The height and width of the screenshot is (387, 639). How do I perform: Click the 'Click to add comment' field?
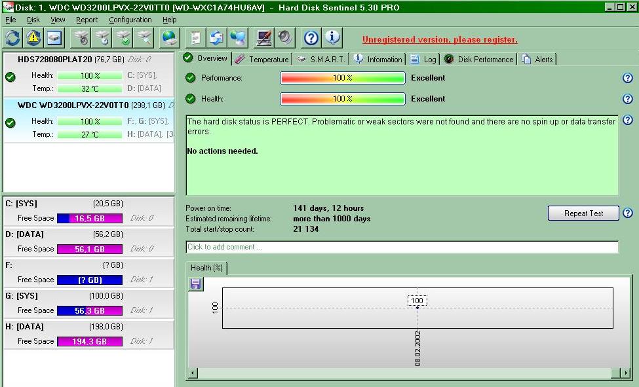(x=402, y=247)
